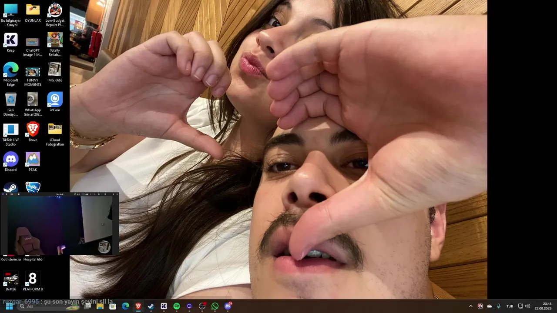Open iCloud Fotoğrafları folder

(55, 134)
